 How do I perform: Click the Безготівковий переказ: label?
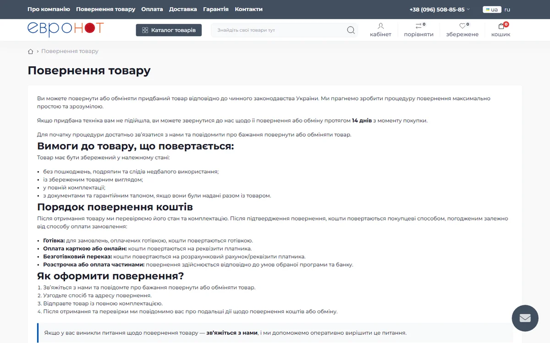[x=77, y=257]
